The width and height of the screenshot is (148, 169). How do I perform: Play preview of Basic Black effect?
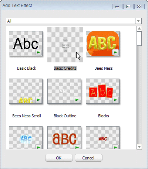[x=38, y=52]
